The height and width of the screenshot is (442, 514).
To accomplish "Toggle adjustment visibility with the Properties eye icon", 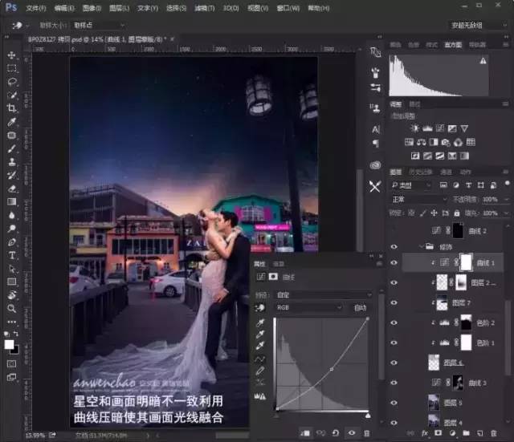I will tap(352, 433).
